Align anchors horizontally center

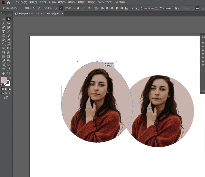click(107, 8)
